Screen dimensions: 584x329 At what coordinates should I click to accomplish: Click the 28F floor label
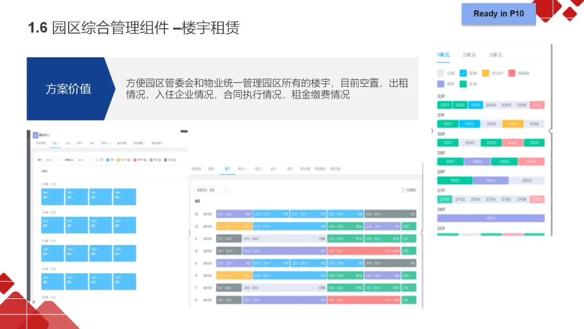[441, 172]
